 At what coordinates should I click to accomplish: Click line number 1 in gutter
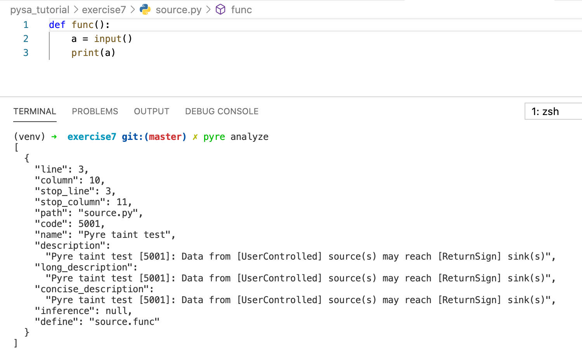[26, 25]
